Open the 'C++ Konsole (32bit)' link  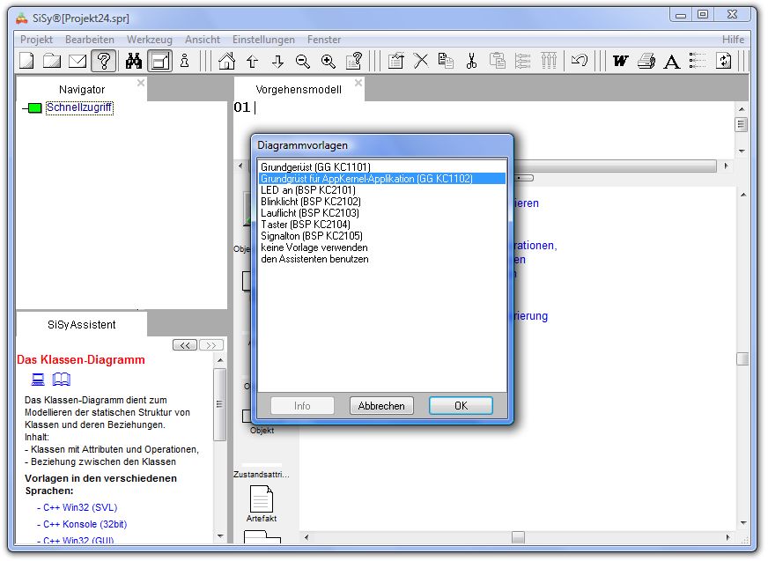(85, 524)
